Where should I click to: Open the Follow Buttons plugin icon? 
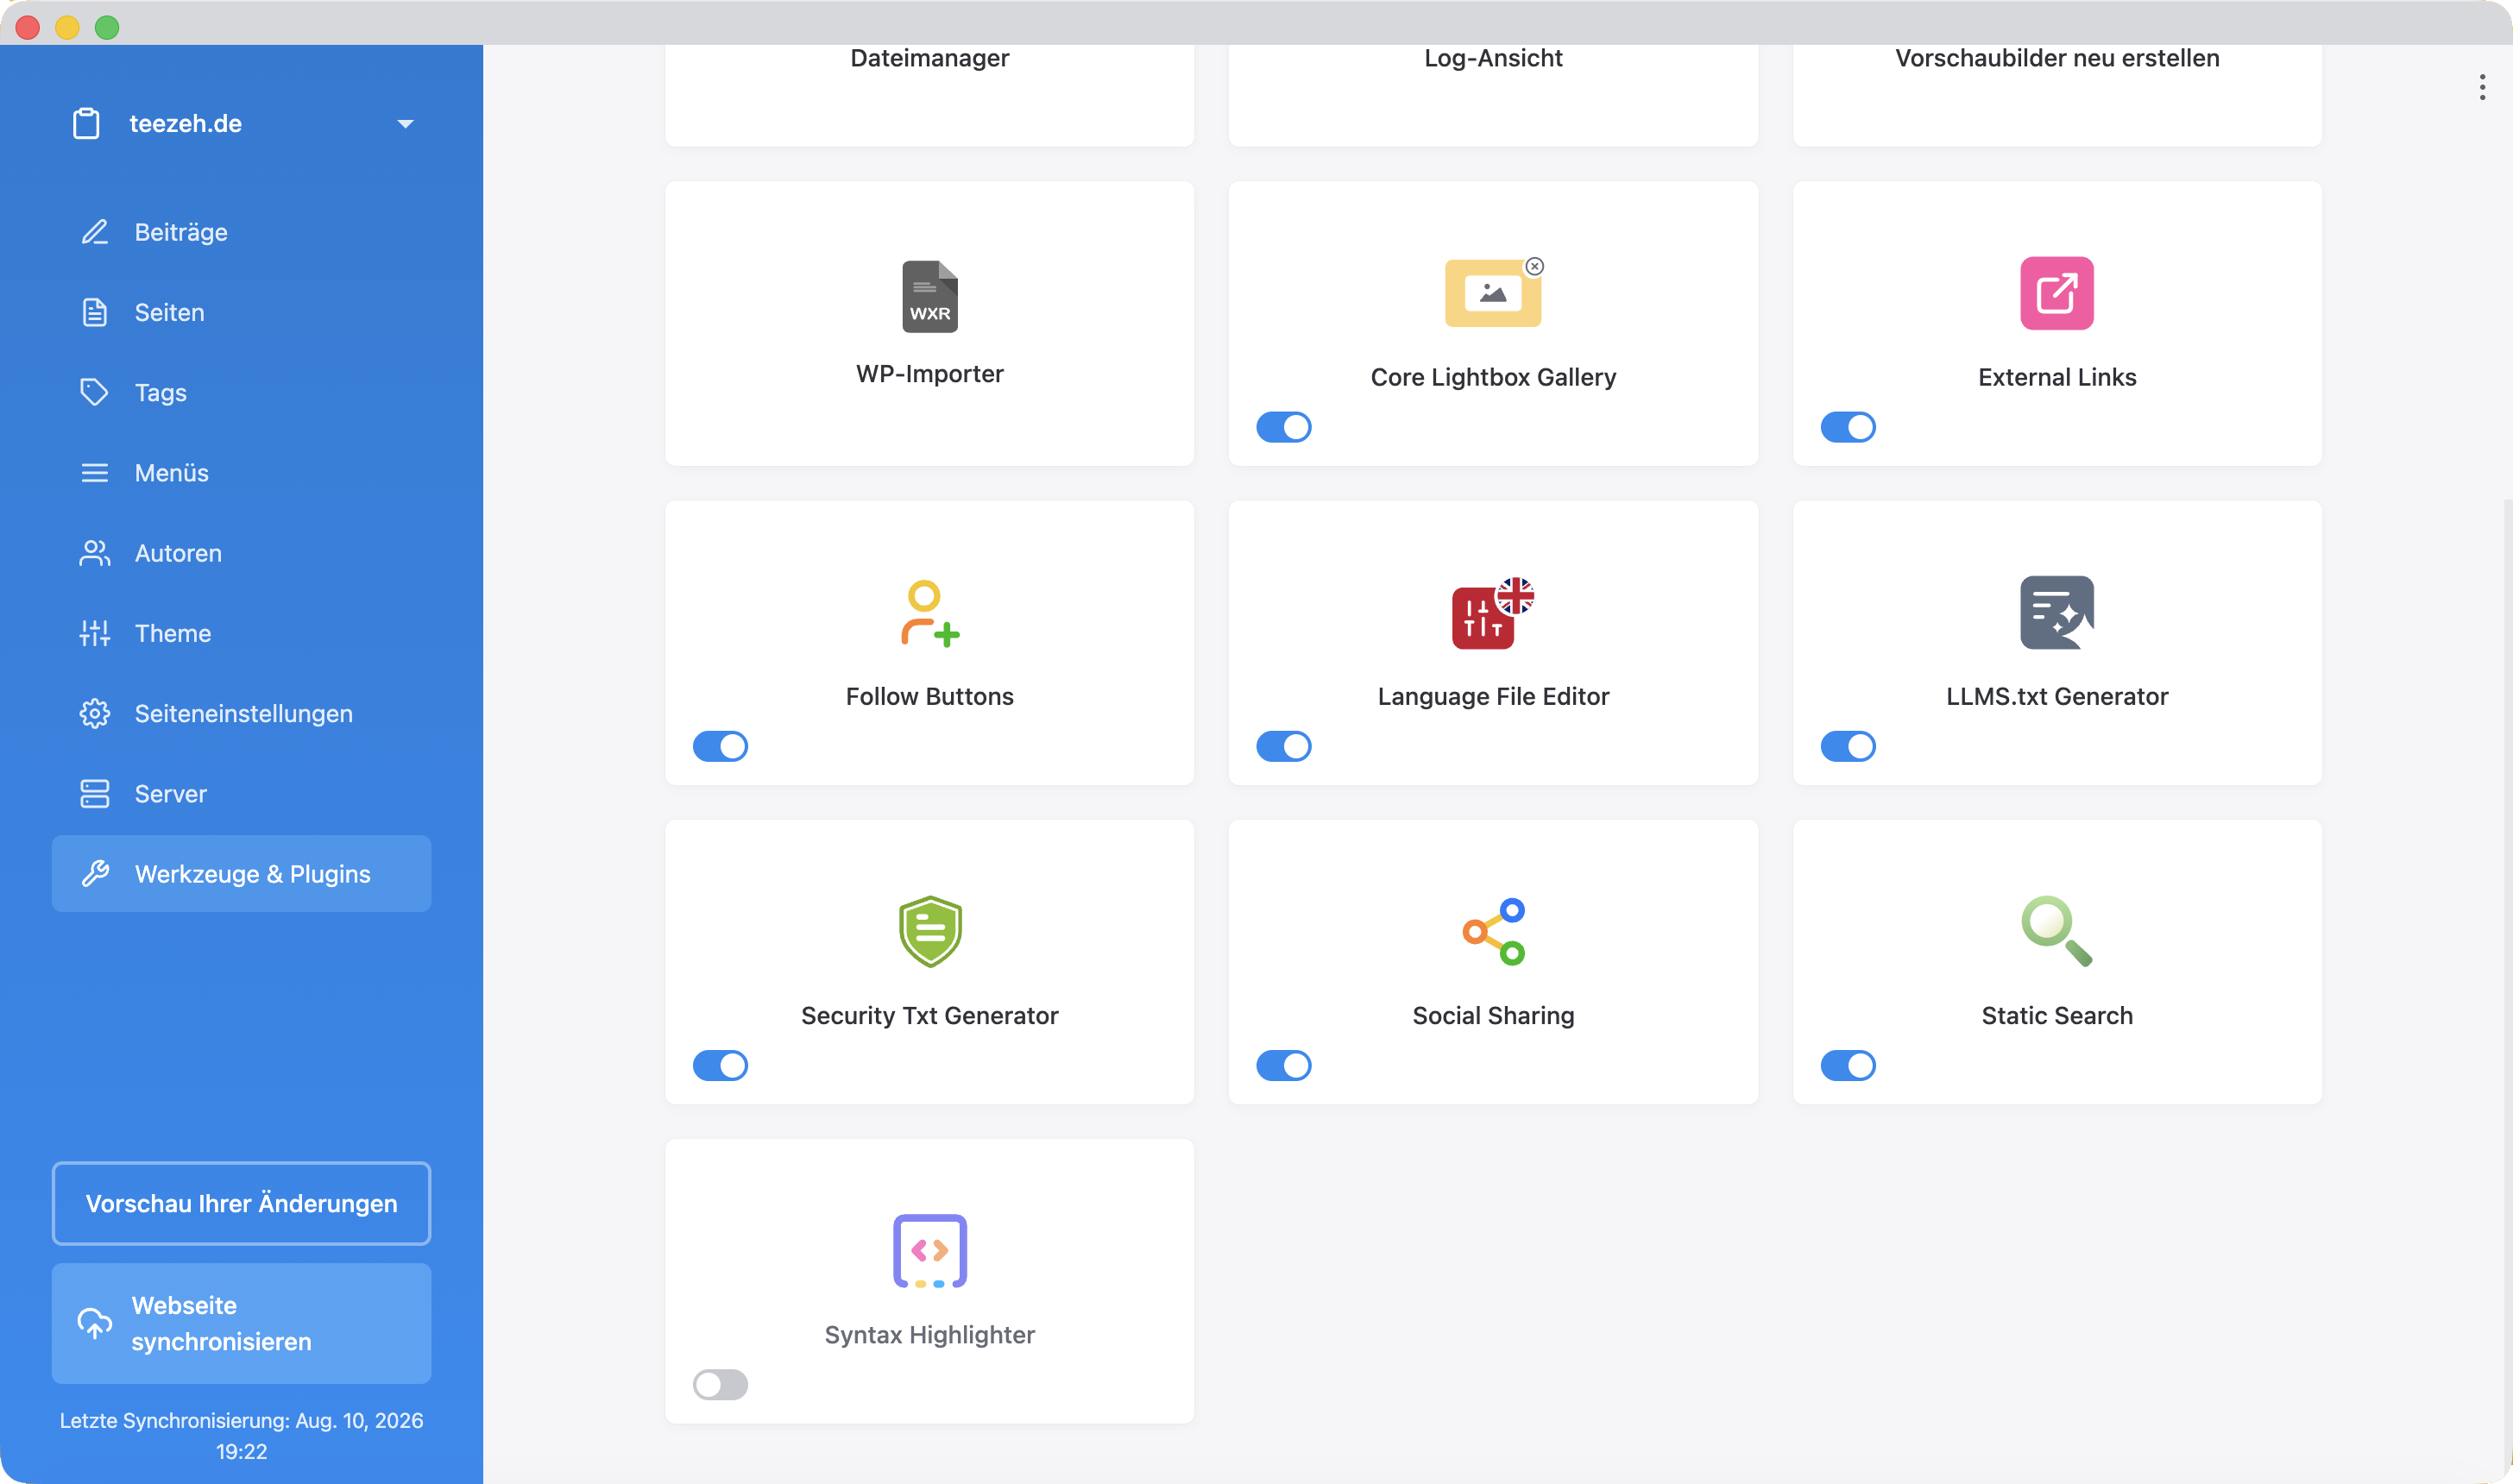pyautogui.click(x=929, y=613)
